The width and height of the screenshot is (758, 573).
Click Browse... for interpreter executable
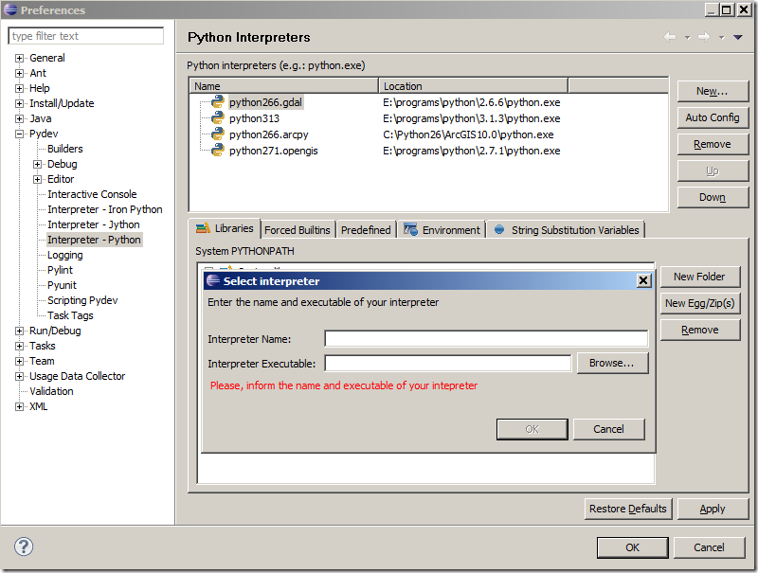(x=612, y=363)
